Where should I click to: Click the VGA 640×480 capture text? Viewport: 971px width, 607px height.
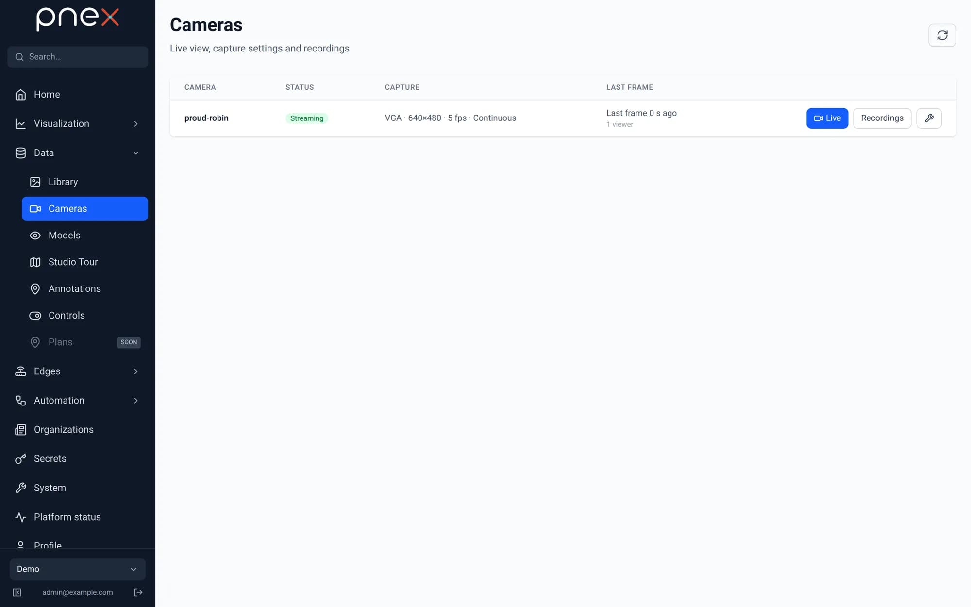point(451,118)
